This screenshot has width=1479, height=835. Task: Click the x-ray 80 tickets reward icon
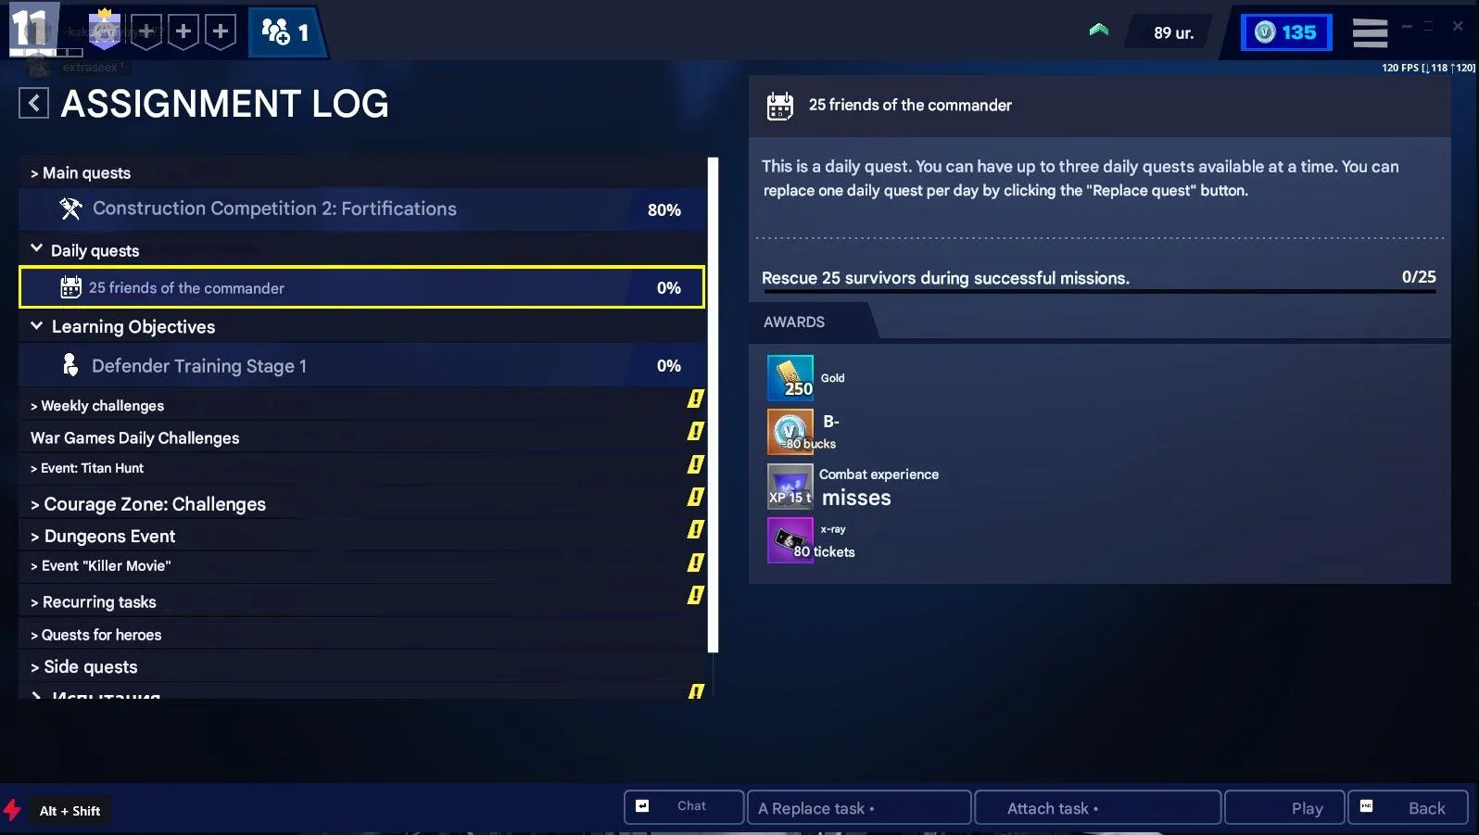790,539
